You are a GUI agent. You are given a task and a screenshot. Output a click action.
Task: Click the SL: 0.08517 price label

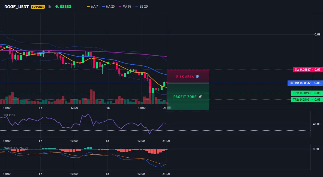(303, 70)
